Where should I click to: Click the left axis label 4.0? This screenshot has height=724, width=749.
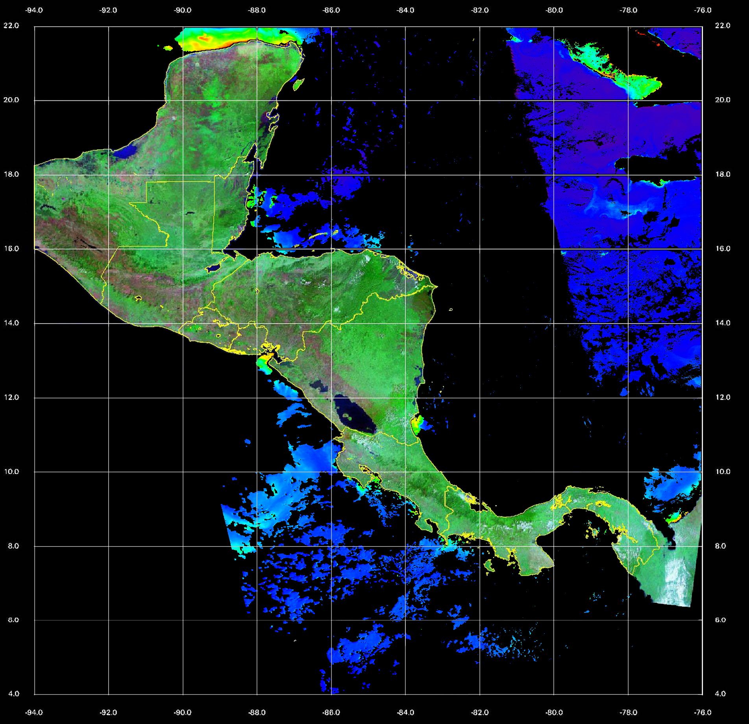[x=13, y=694]
